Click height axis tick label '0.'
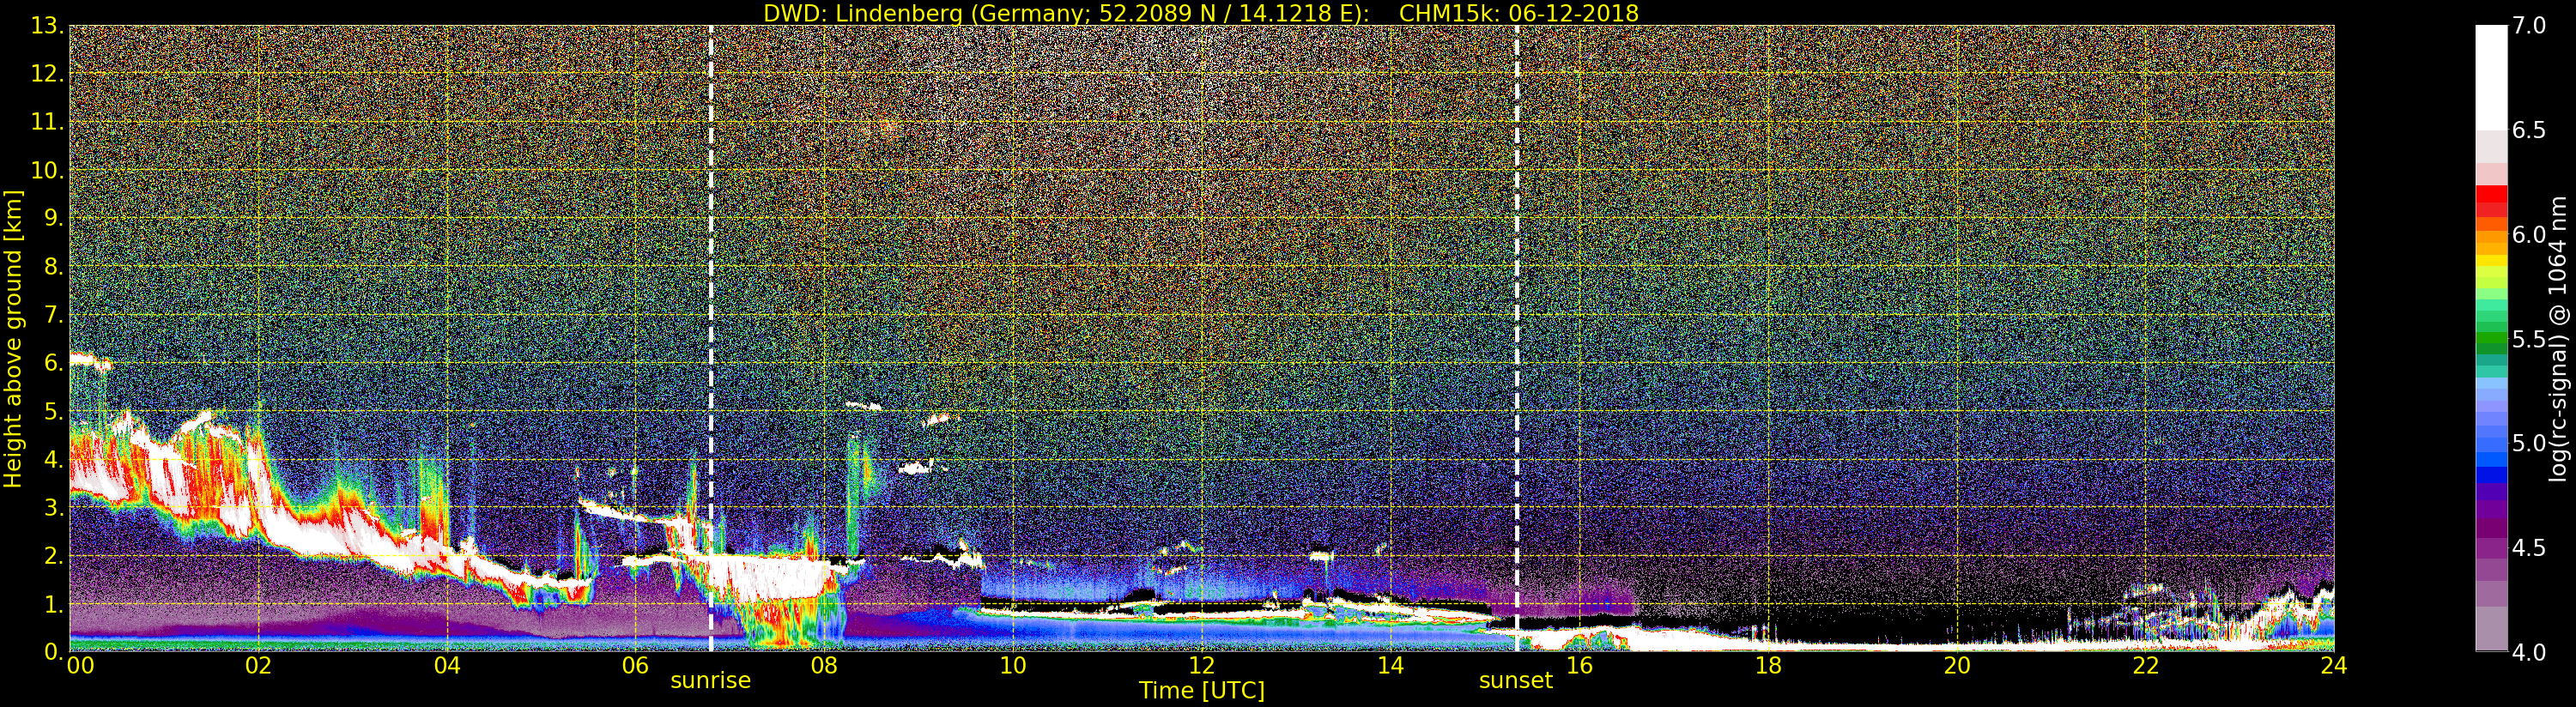Image resolution: width=2576 pixels, height=707 pixels. click(x=54, y=652)
